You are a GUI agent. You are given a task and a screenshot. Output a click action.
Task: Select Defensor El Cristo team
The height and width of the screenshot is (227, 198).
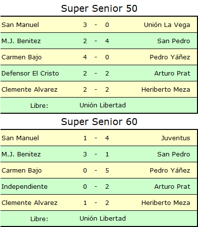[30, 74]
